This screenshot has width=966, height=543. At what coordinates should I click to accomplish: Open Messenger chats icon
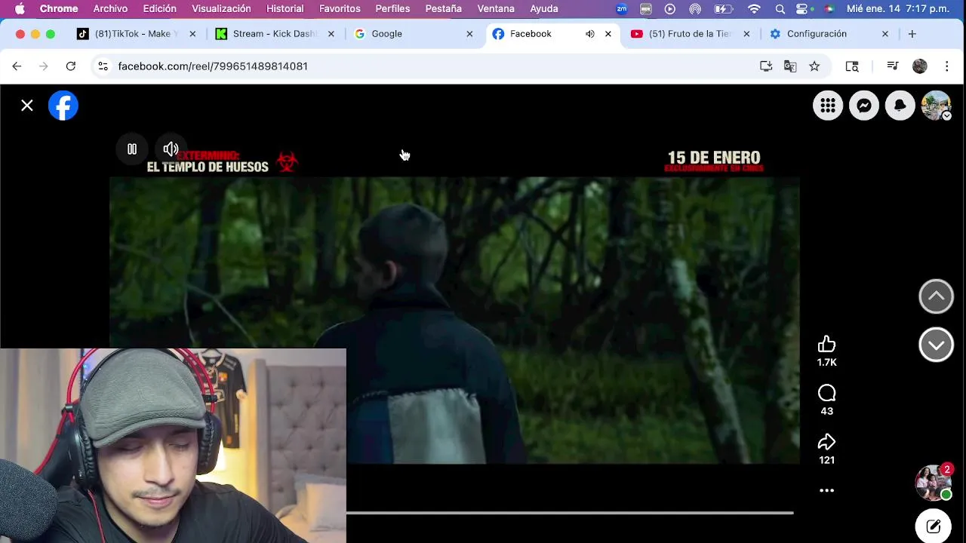(864, 106)
